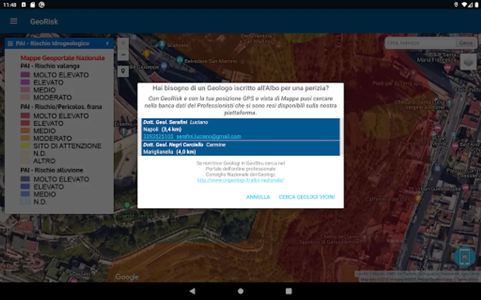Tap the Scalinata map marker

162,44
